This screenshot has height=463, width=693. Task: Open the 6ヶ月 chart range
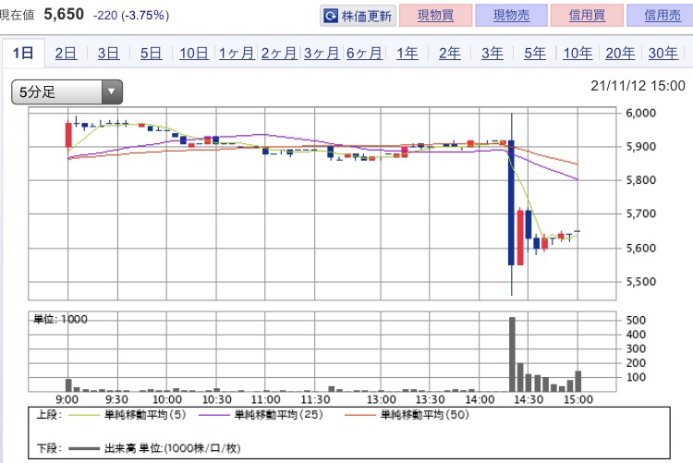pyautogui.click(x=364, y=53)
